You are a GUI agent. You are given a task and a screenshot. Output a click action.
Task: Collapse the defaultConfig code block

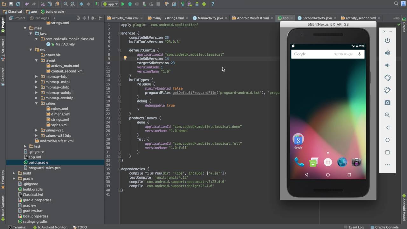pyautogui.click(x=120, y=50)
